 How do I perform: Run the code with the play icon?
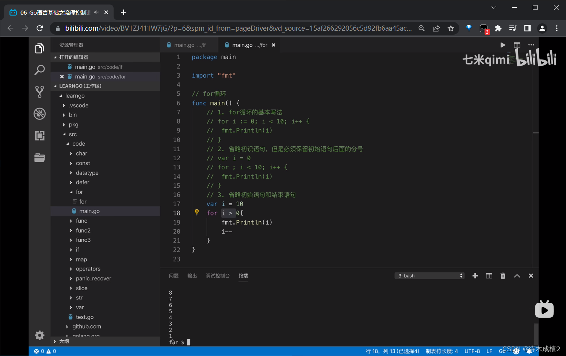[503, 45]
